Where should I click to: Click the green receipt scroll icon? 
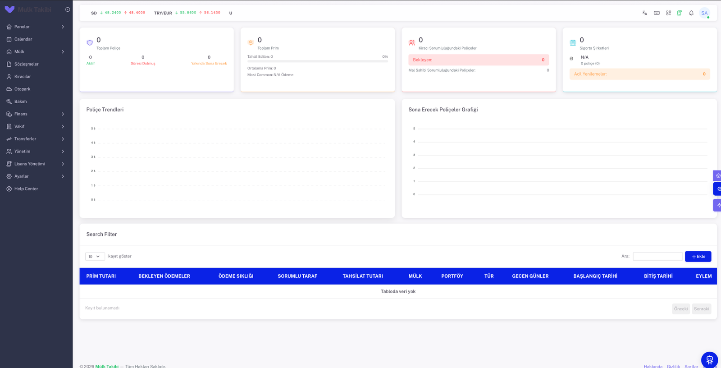coord(679,13)
